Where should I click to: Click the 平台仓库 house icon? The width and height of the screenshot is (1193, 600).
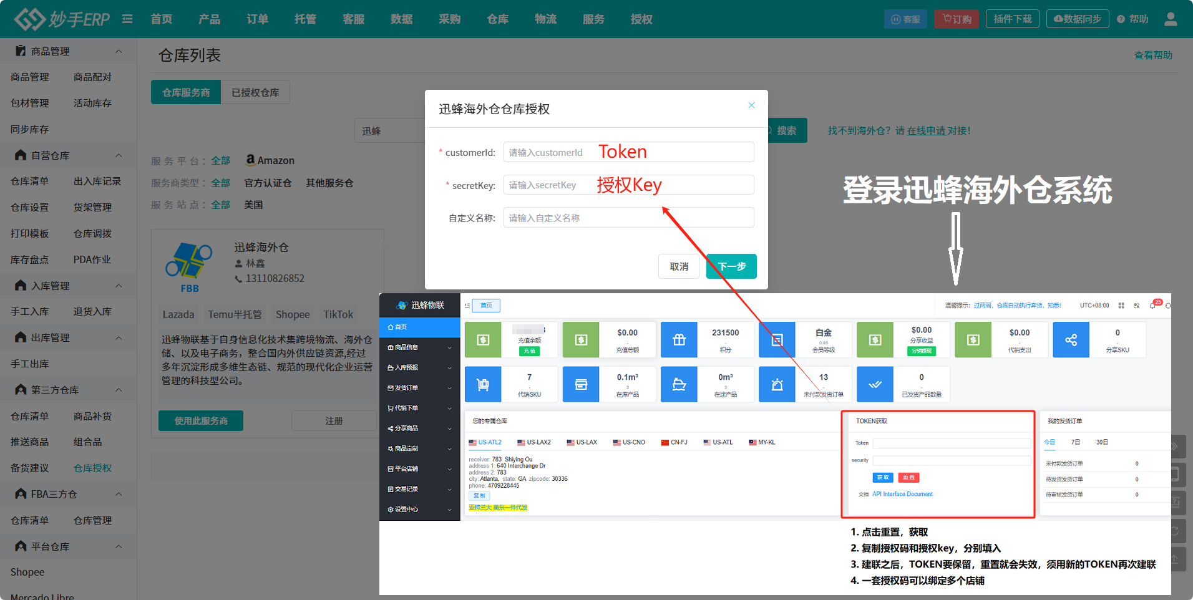pyautogui.click(x=21, y=546)
